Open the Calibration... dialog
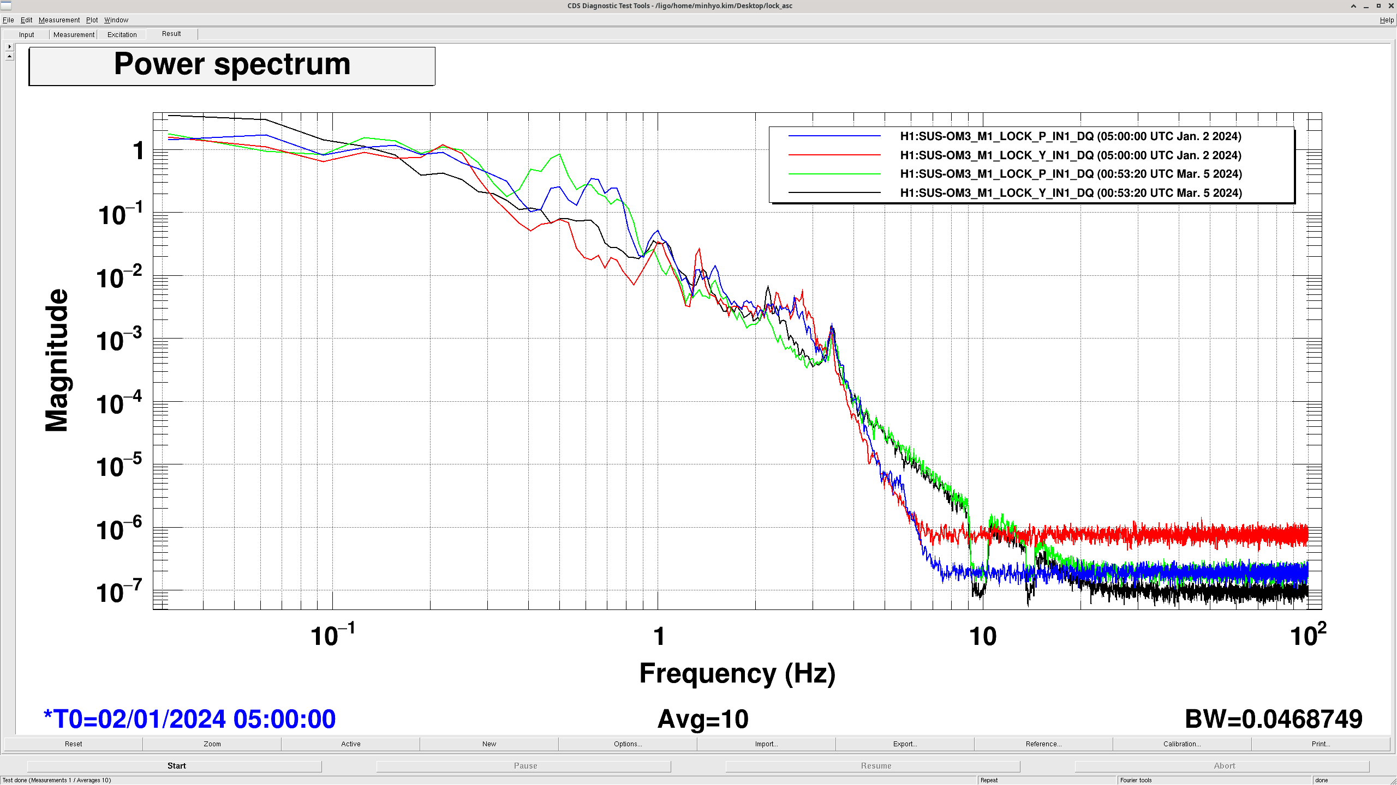Screen dimensions: 1397x785 pos(1181,744)
